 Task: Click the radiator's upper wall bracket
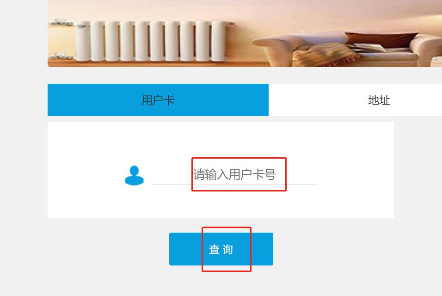(60, 22)
